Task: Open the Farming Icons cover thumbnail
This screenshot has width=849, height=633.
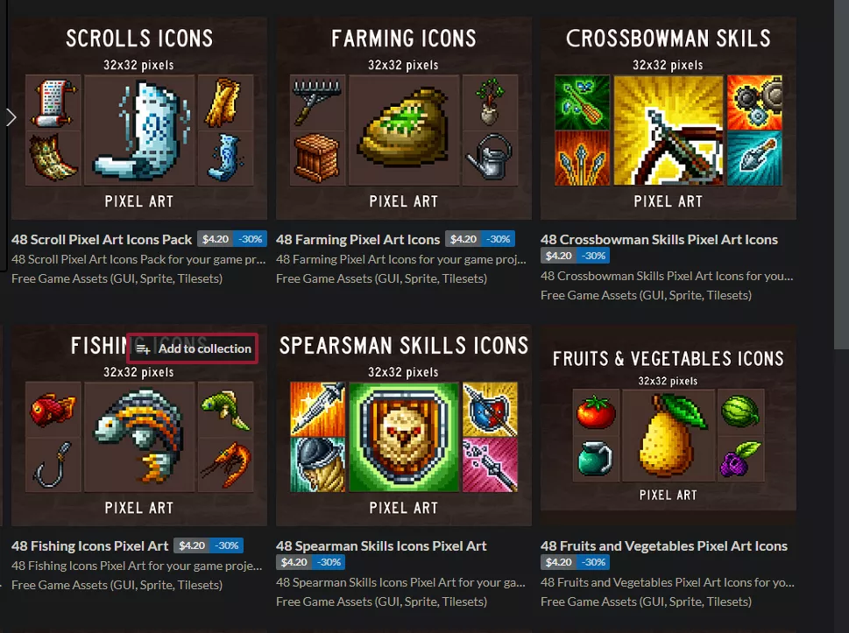Action: [404, 118]
